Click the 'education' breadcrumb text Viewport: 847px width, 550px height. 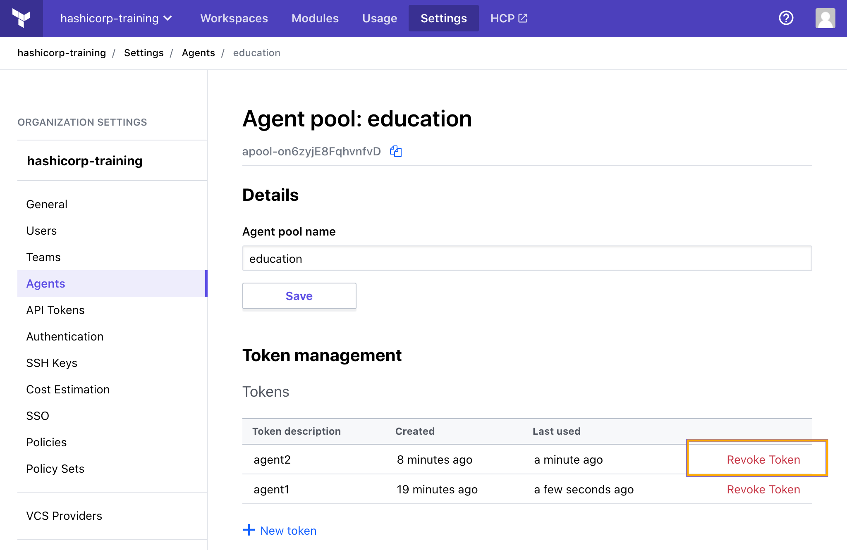coord(257,53)
